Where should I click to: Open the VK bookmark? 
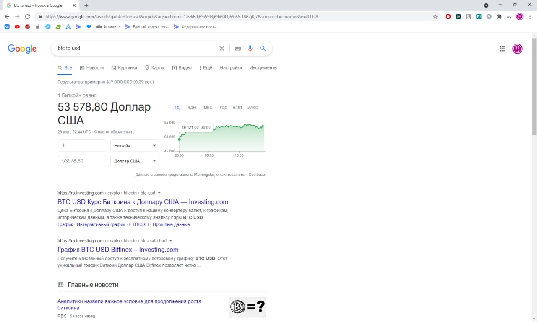[x=7, y=27]
